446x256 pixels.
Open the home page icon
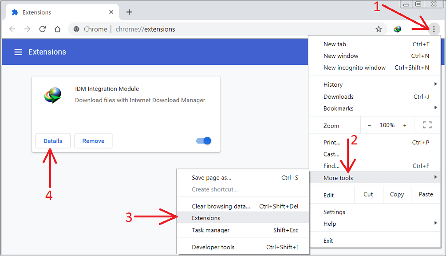pyautogui.click(x=58, y=28)
